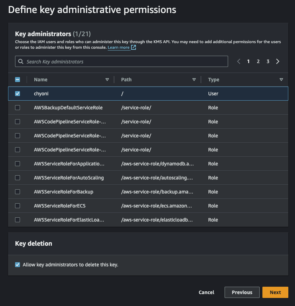The height and width of the screenshot is (306, 295).
Task: Check the AWSServiceRoleForApplicatio... checkbox
Action: pos(18,164)
